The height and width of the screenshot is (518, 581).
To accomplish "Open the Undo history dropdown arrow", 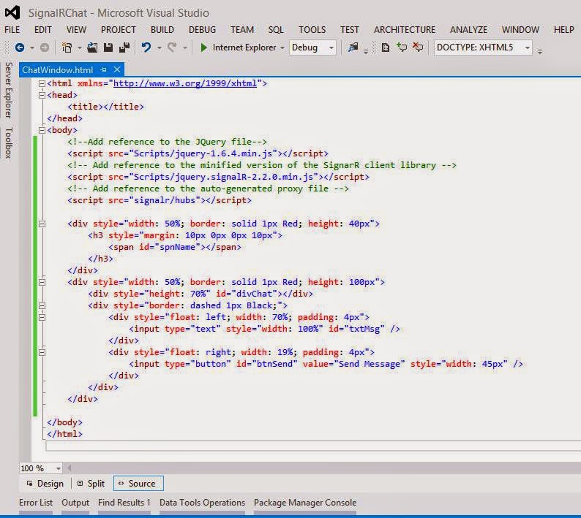I will (x=159, y=47).
